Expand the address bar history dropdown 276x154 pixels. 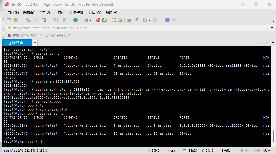pos(272,28)
